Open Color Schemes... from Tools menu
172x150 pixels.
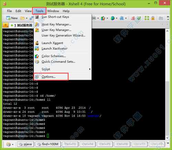pyautogui.click(x=63, y=56)
